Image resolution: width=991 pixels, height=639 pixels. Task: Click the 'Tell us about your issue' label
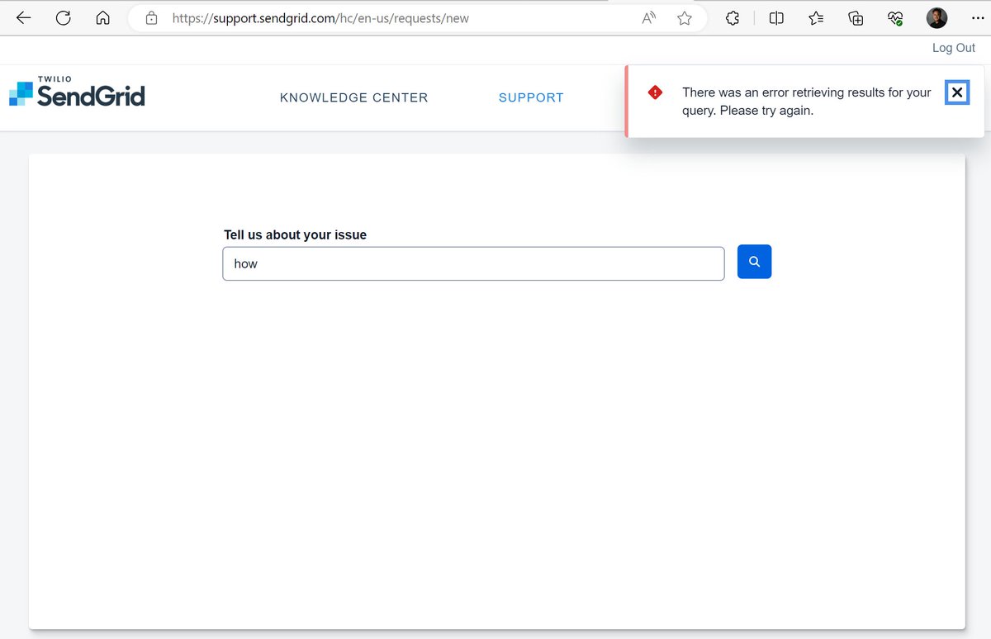click(295, 235)
